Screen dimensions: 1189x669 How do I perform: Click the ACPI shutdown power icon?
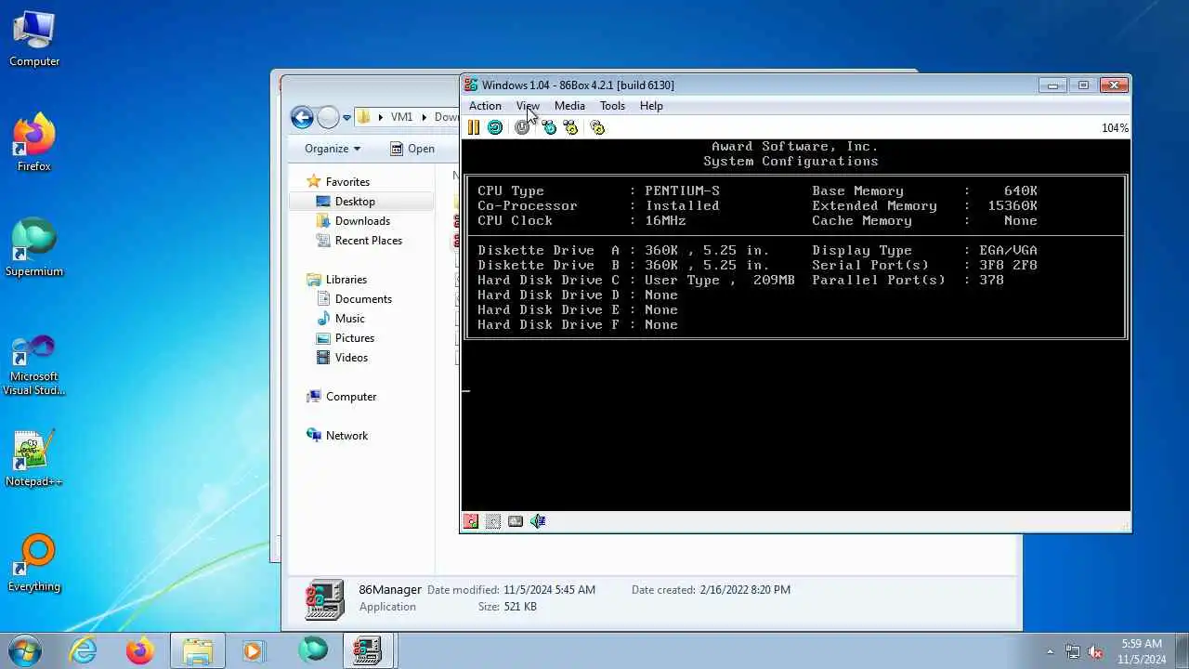[522, 127]
